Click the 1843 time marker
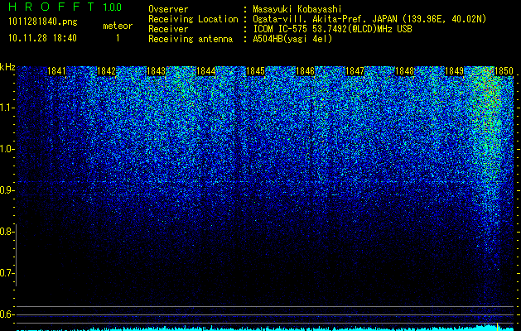The image size is (521, 331). point(156,71)
